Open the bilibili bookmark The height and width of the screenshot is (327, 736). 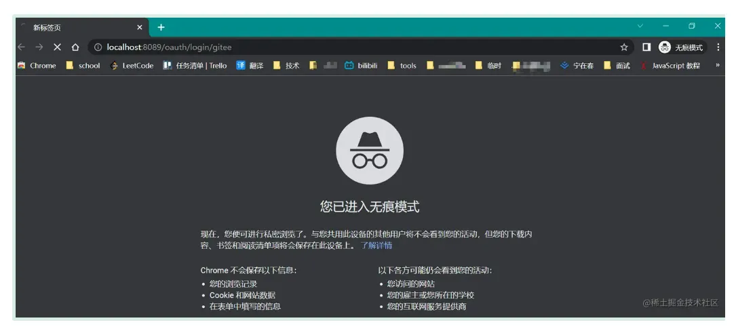pos(361,66)
